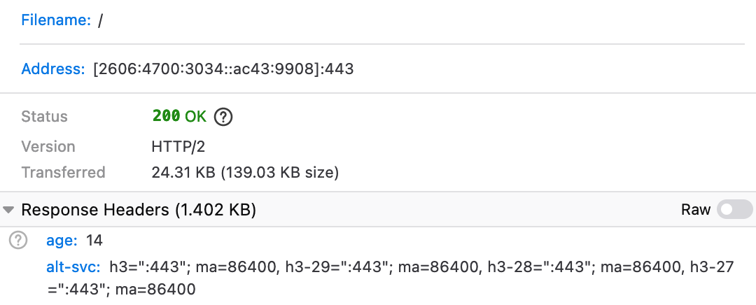The width and height of the screenshot is (756, 305).
Task: Toggle the Raw headers switch
Action: pyautogui.click(x=735, y=209)
